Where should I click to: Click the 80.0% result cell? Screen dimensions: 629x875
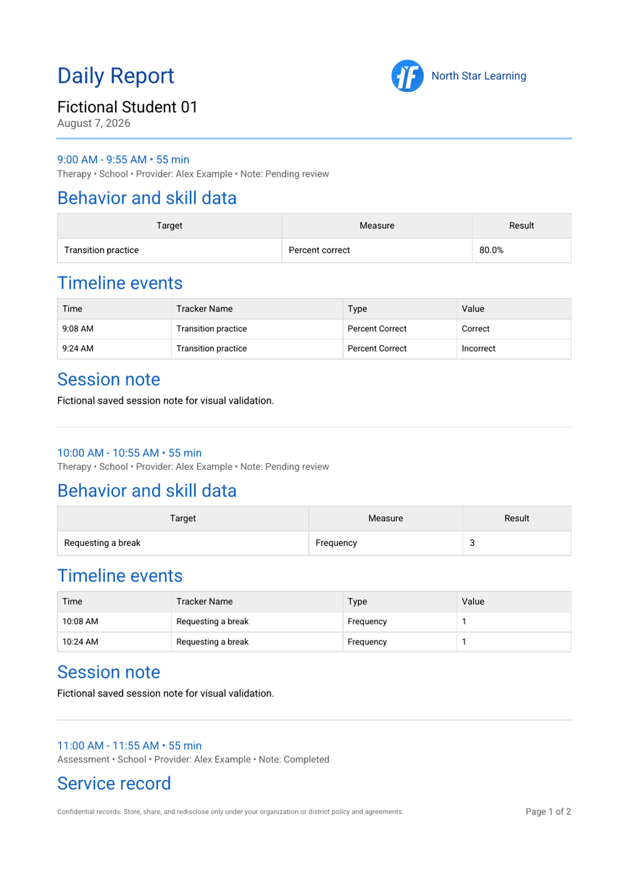(x=522, y=250)
